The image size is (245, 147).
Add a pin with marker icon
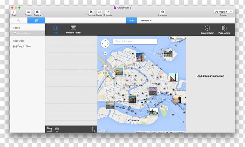click(57, 130)
